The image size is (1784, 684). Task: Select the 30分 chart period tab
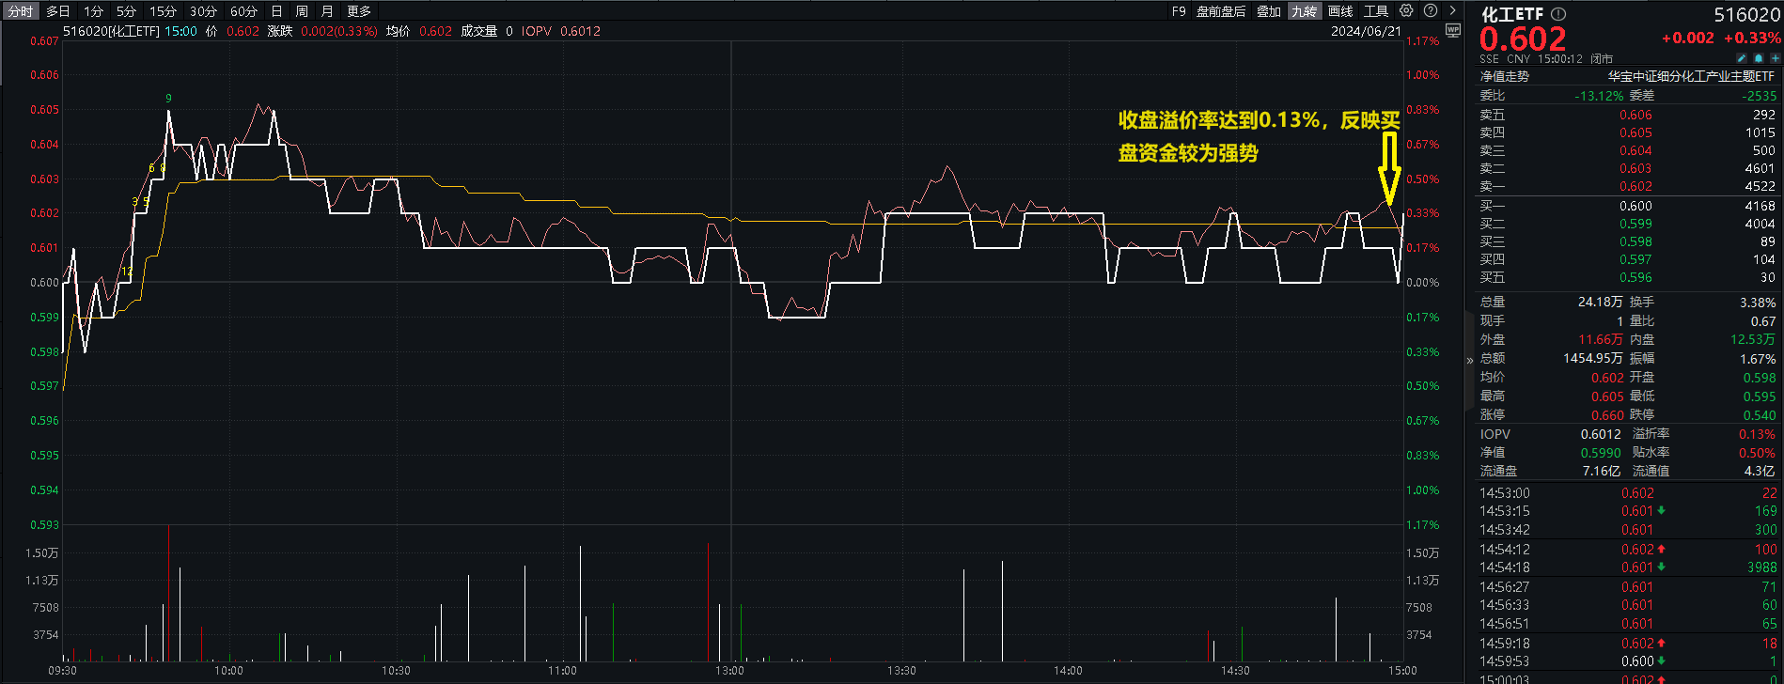pyautogui.click(x=203, y=11)
